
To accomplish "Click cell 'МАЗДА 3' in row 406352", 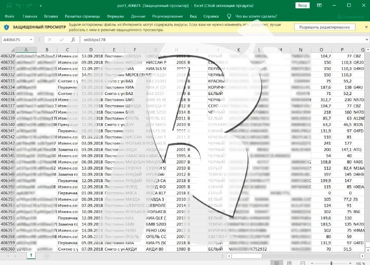I will pyautogui.click(x=155, y=199).
